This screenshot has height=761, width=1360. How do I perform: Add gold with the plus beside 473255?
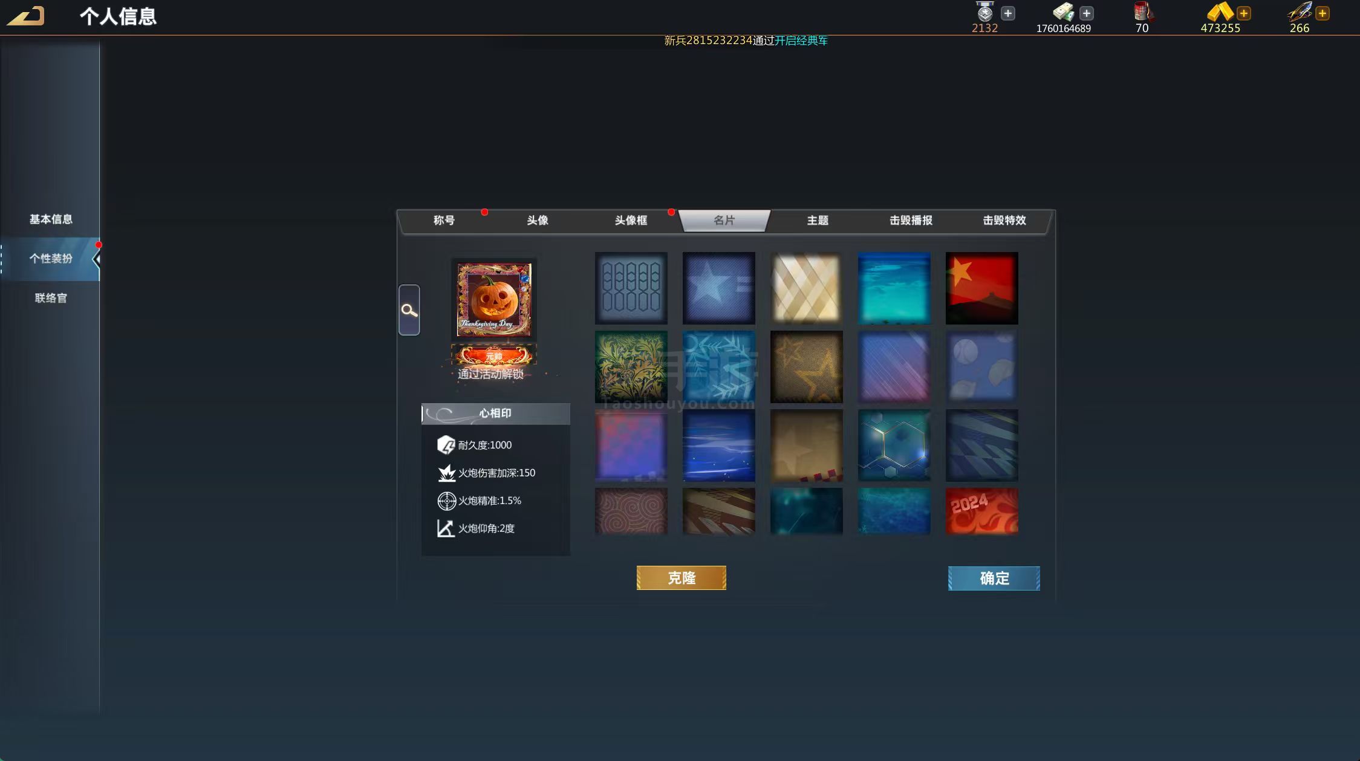[x=1243, y=13]
